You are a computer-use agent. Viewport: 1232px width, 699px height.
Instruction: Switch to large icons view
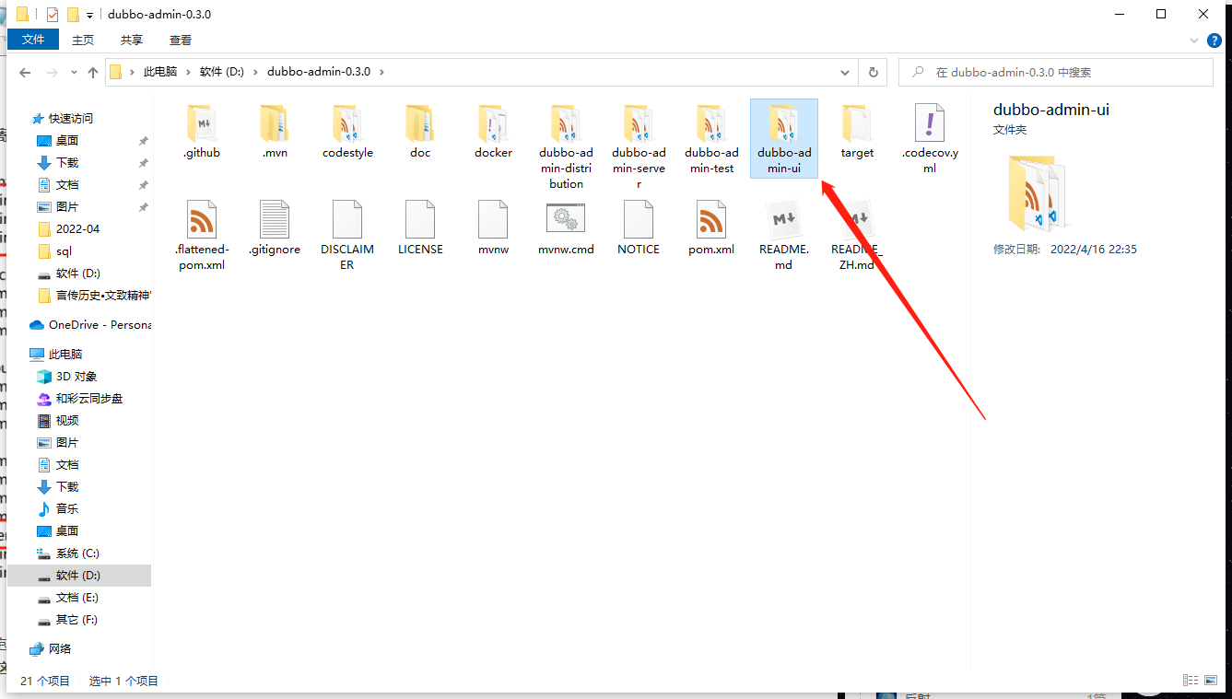(x=1209, y=681)
